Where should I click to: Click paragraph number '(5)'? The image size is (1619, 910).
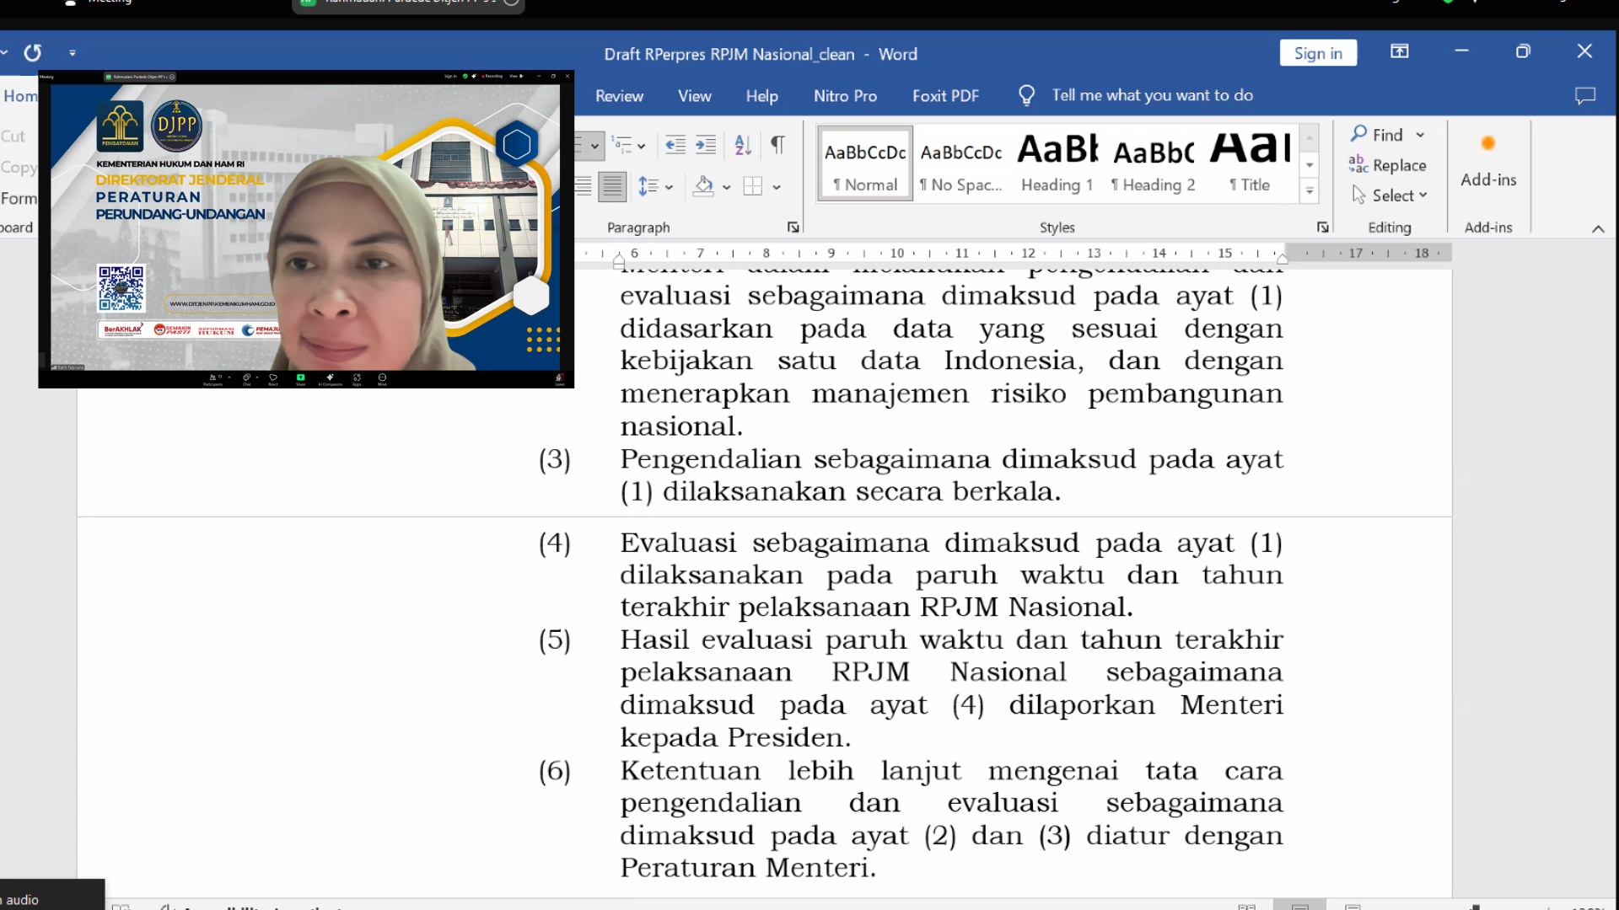tap(555, 640)
